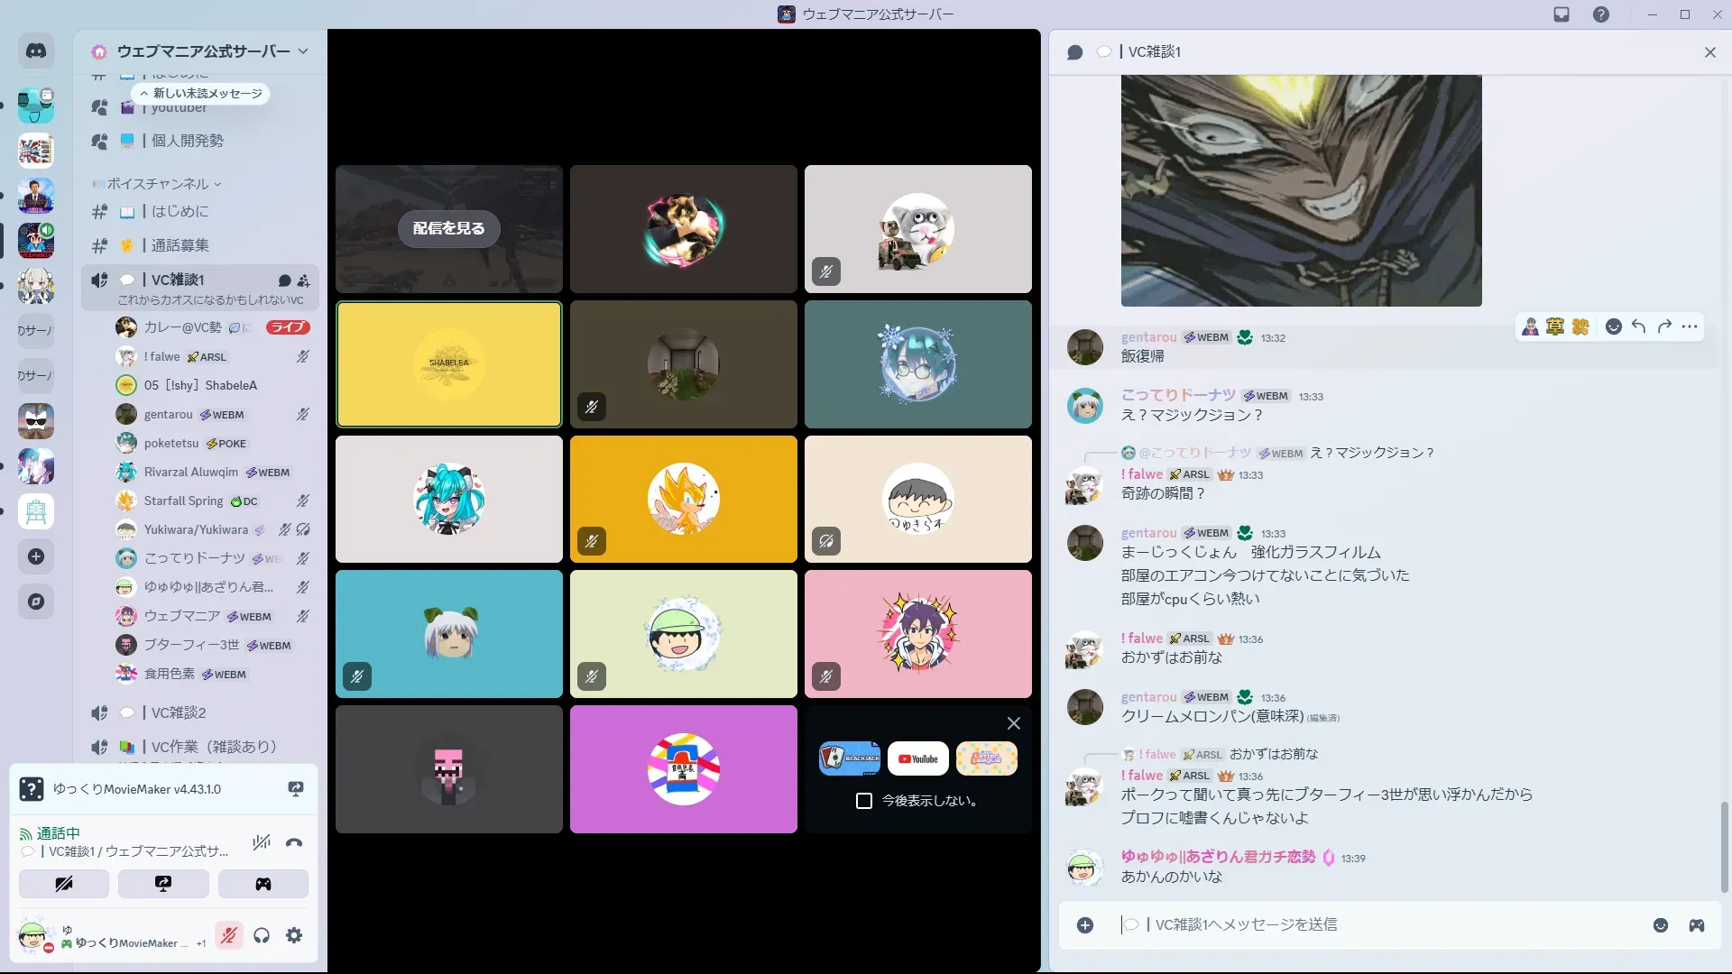The image size is (1732, 974).
Task: Toggle noise suppression in call panel
Action: tap(262, 843)
